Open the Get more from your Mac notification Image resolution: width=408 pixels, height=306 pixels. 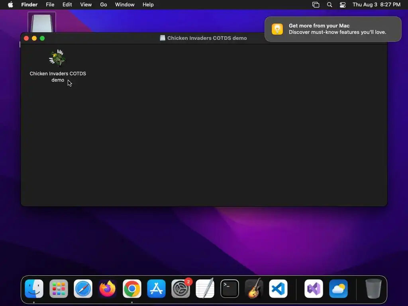click(333, 29)
